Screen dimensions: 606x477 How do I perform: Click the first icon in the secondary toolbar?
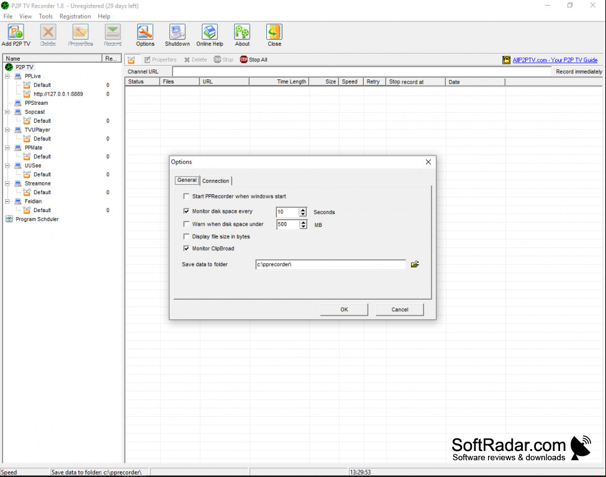click(x=132, y=60)
